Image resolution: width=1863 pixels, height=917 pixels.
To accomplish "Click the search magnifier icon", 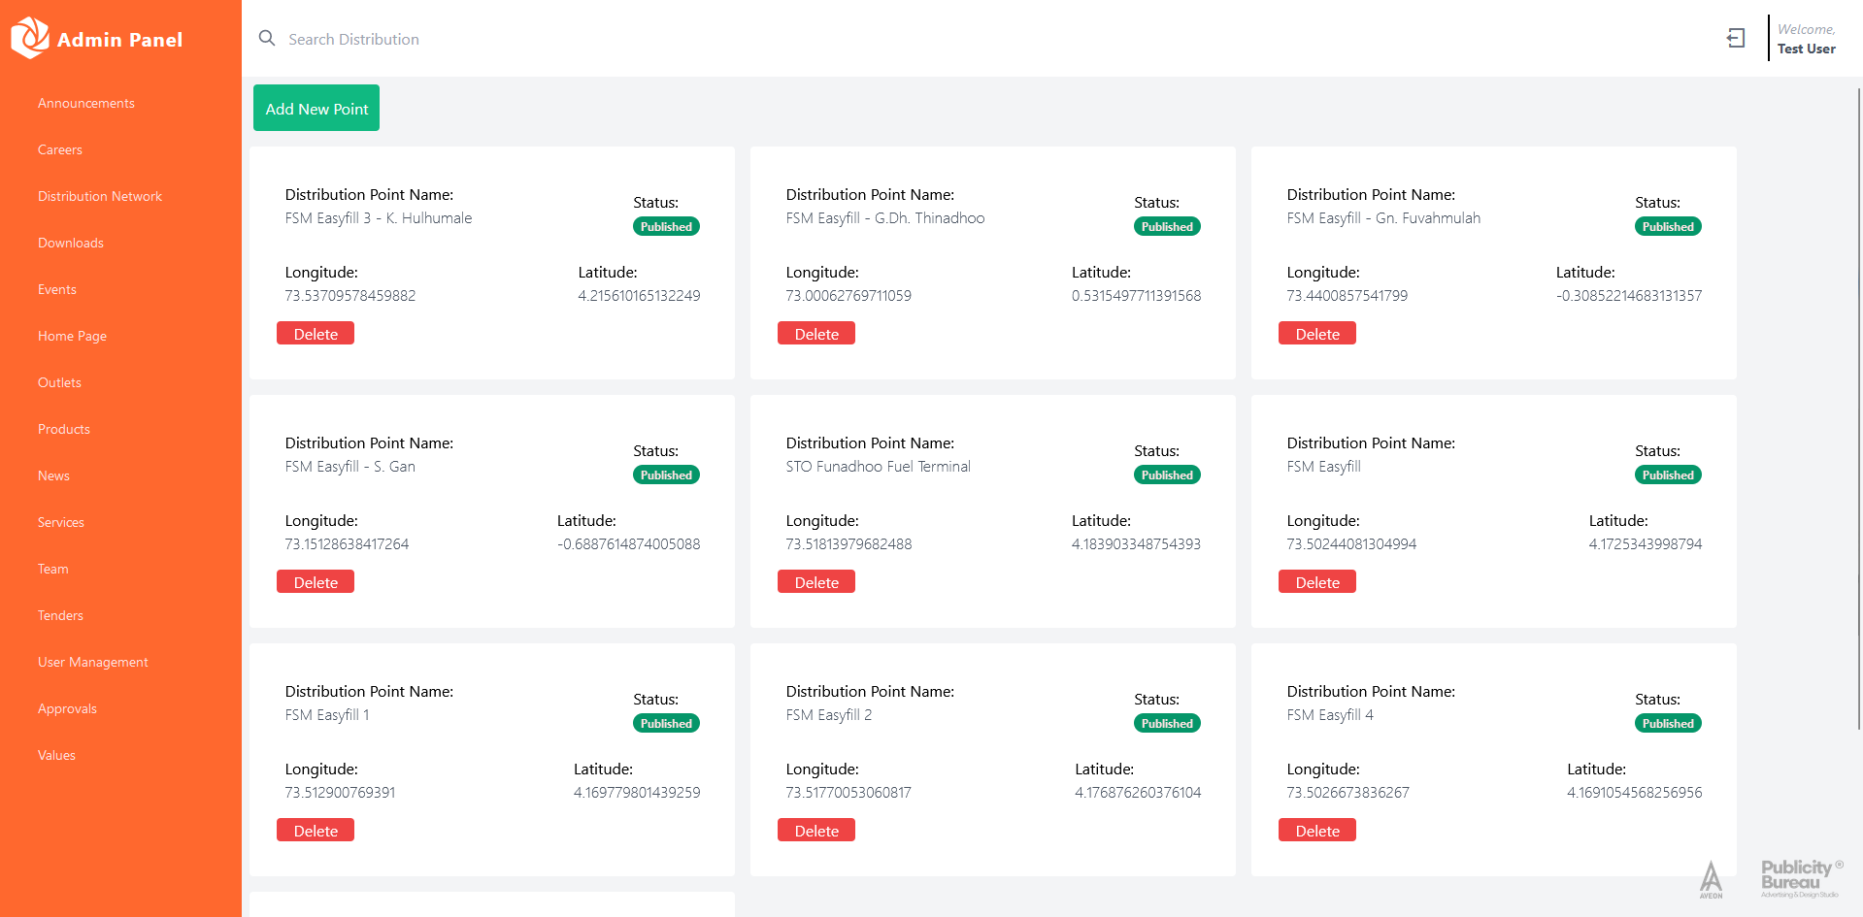I will point(267,38).
